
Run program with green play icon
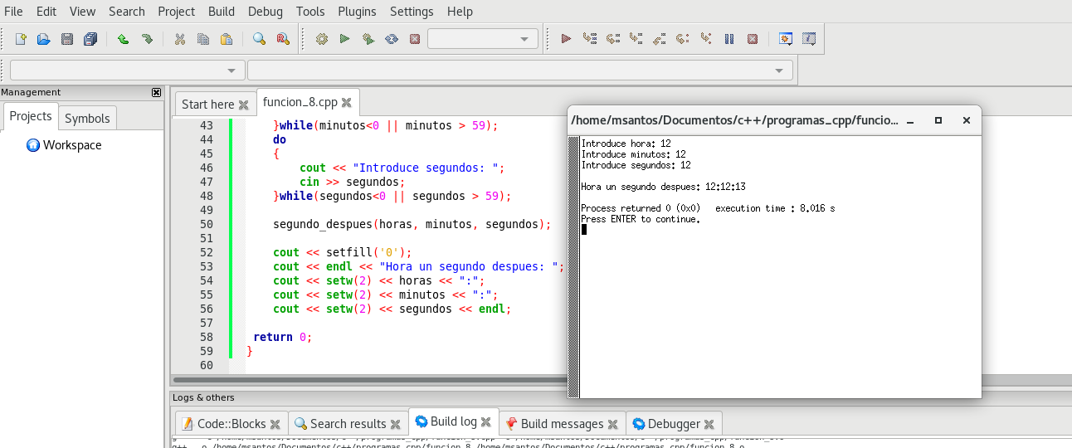[x=344, y=39]
